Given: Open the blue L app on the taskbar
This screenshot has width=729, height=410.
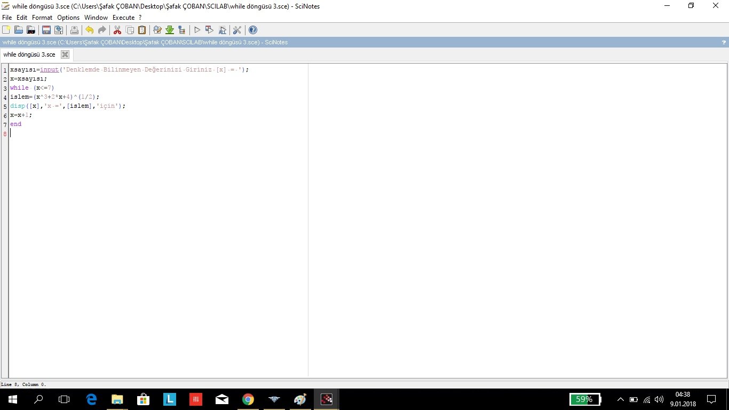Looking at the screenshot, I should point(170,399).
